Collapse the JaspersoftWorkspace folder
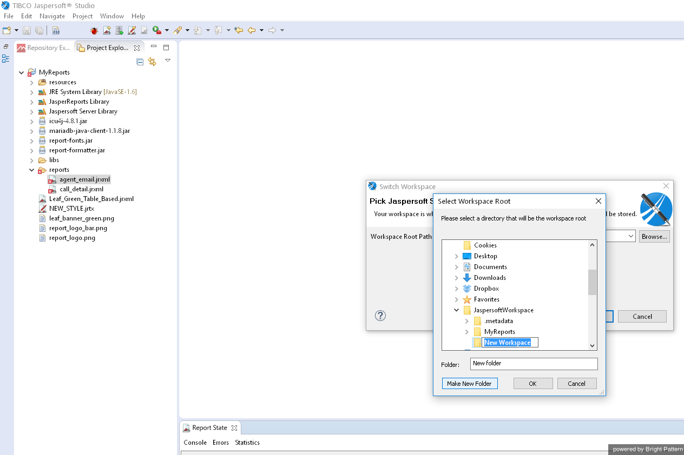 pos(457,310)
